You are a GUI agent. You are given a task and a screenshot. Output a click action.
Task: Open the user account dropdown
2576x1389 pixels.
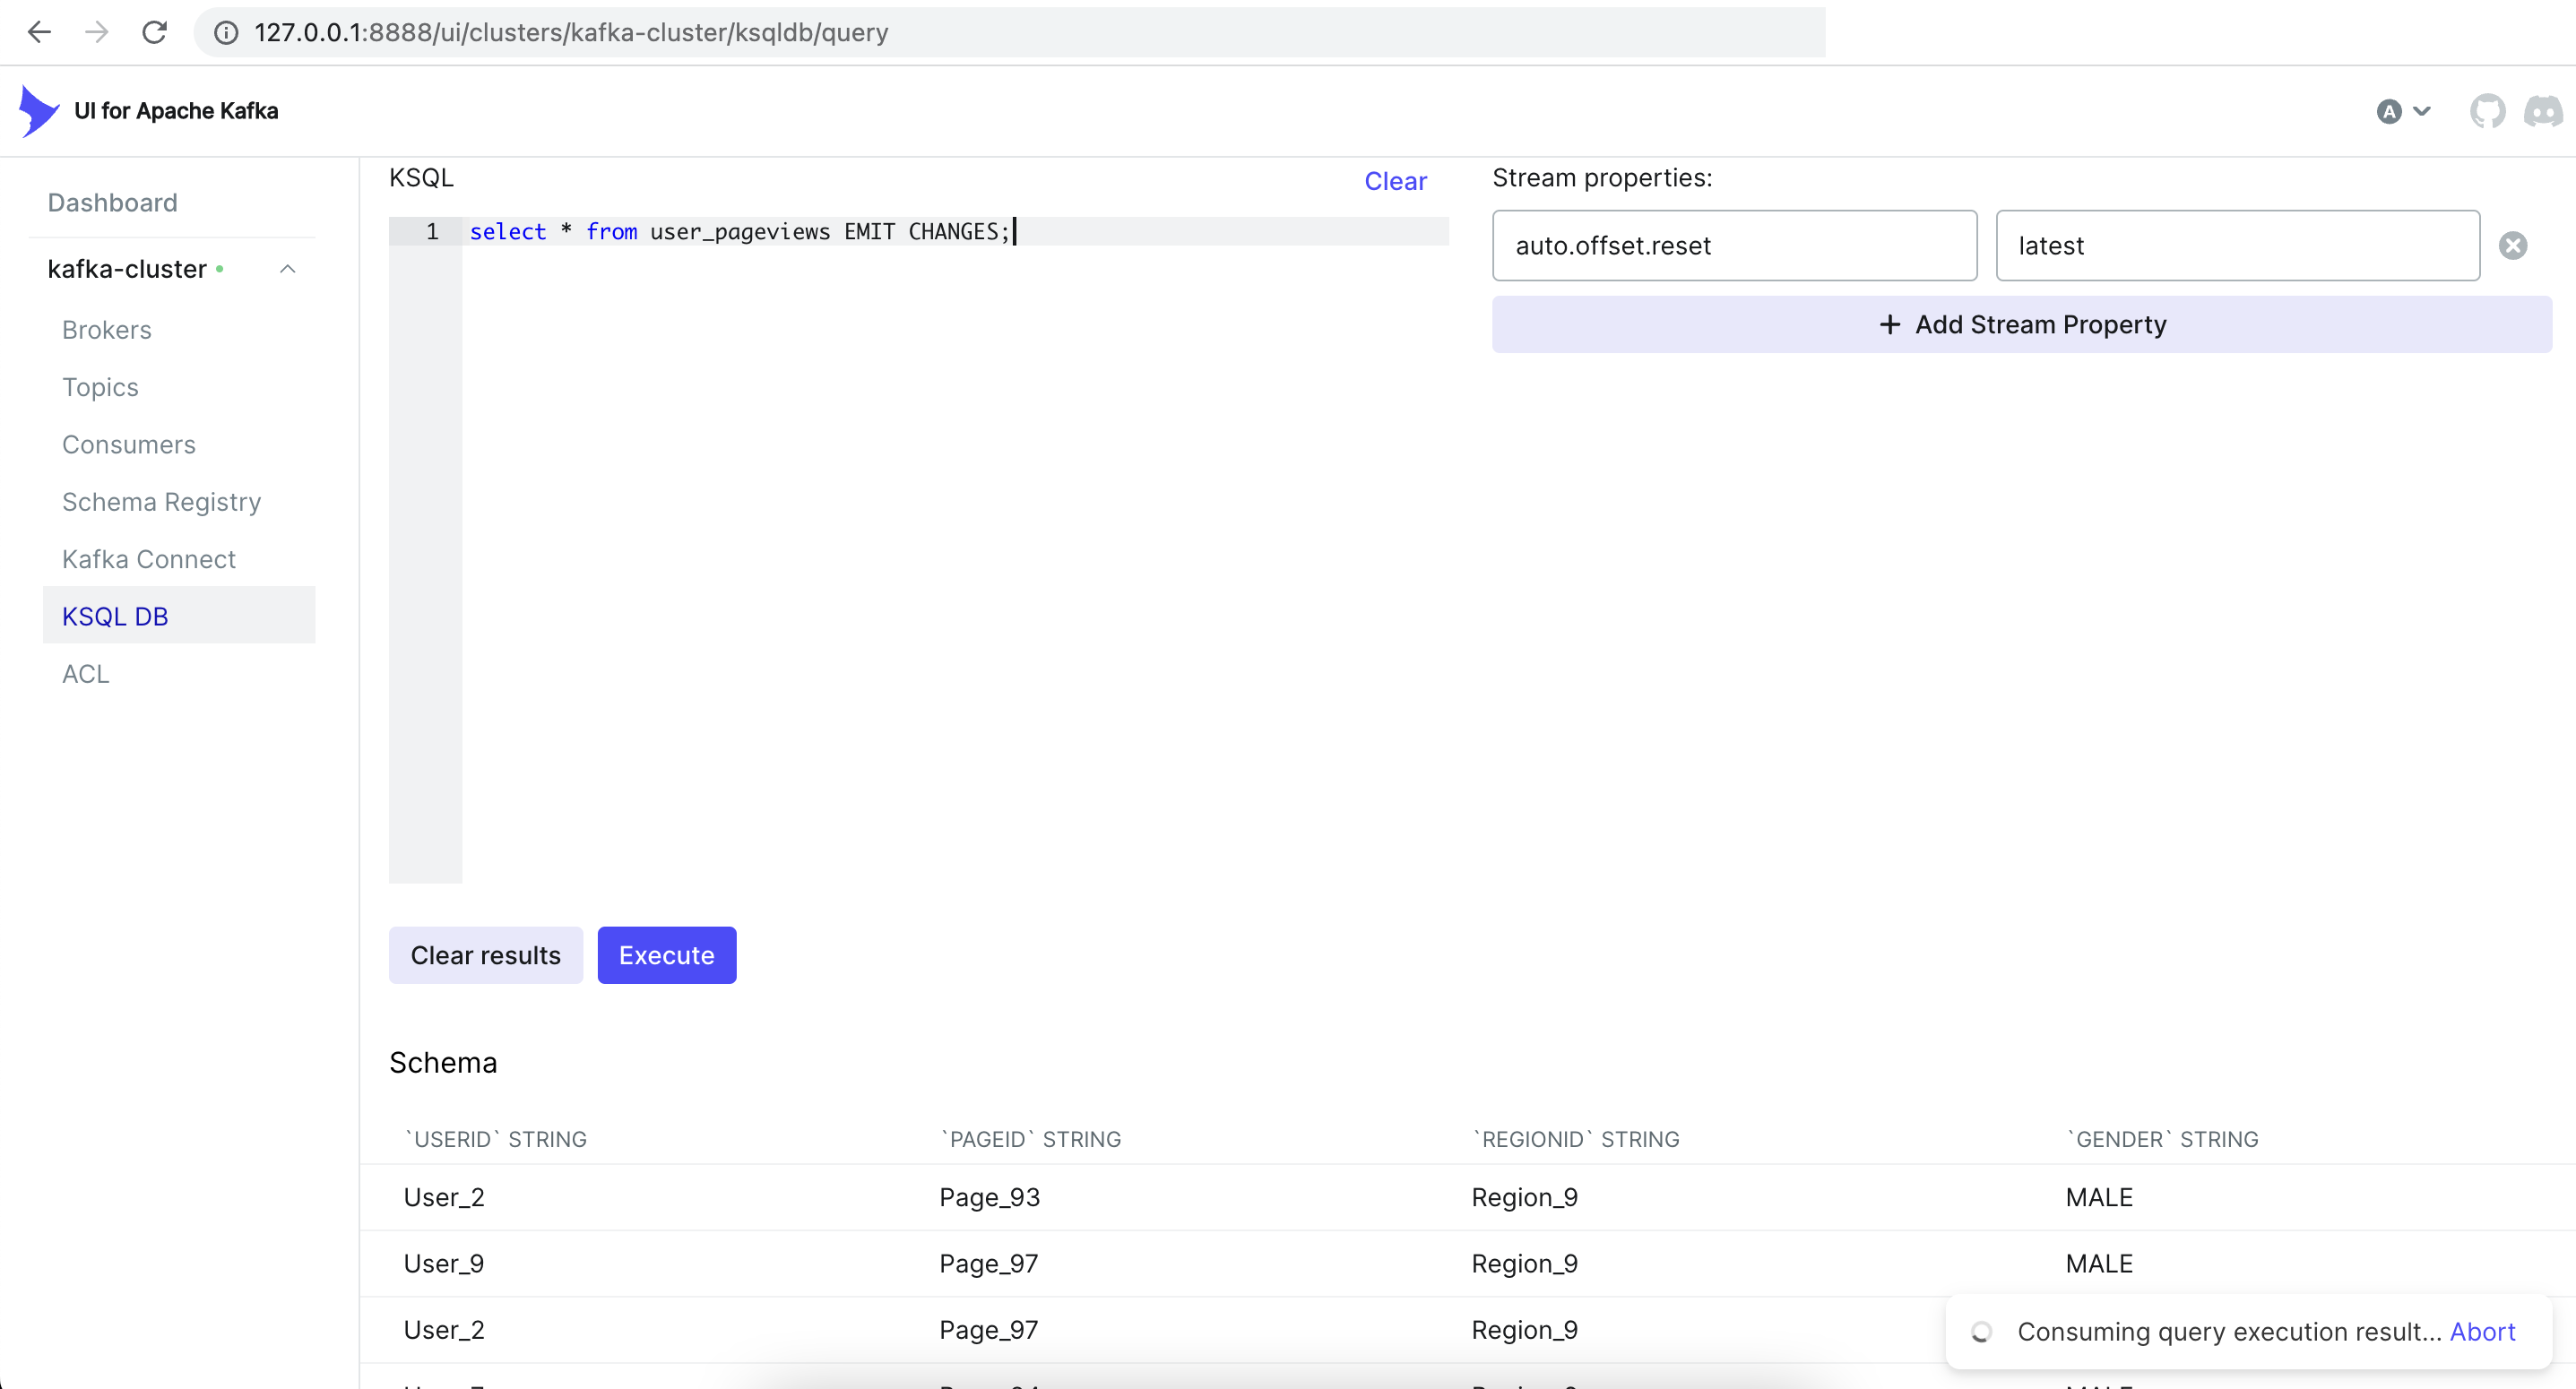tap(2402, 111)
